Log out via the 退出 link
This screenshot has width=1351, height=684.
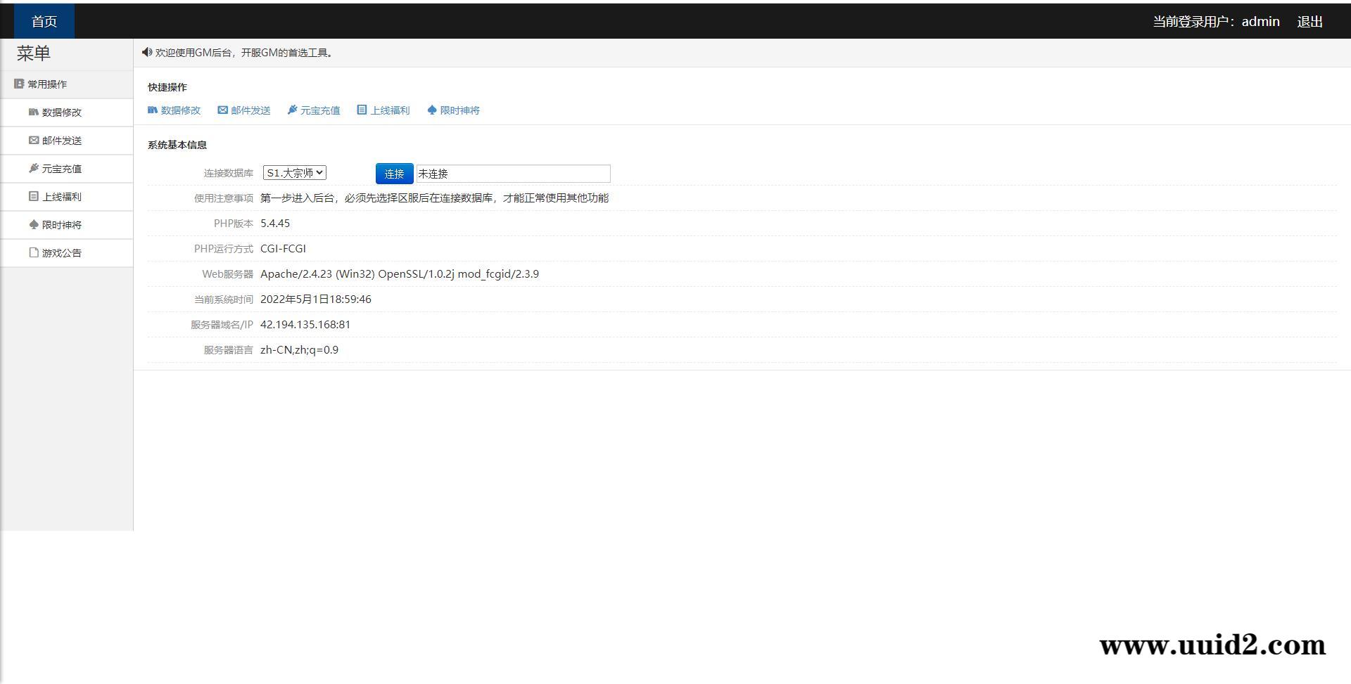[1309, 22]
